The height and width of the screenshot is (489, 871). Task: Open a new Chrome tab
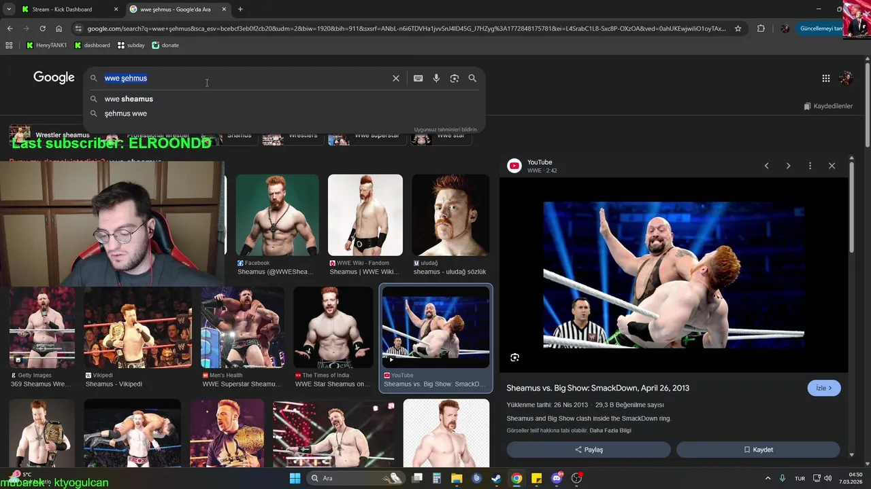[240, 10]
